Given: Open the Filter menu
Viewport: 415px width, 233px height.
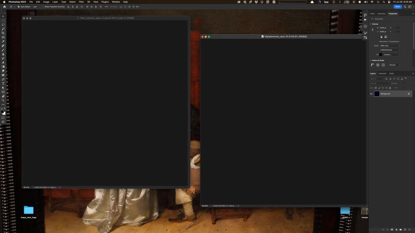Looking at the screenshot, I should pyautogui.click(x=81, y=2).
